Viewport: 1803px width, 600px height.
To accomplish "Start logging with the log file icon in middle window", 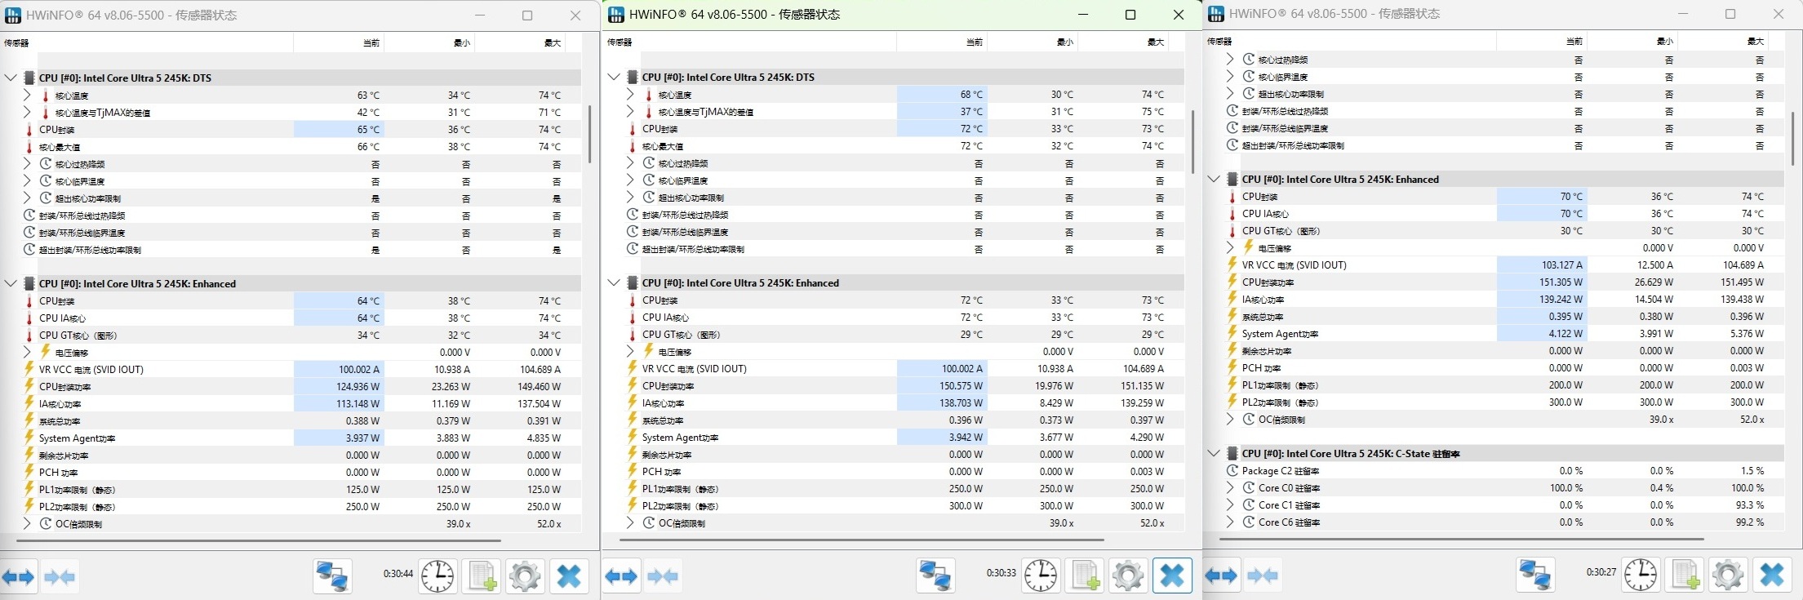I will tap(1084, 576).
